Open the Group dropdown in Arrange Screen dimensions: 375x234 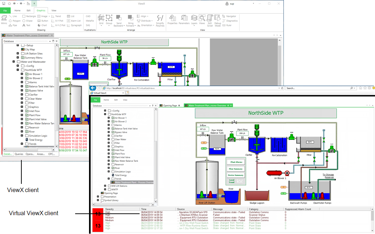tap(108, 19)
